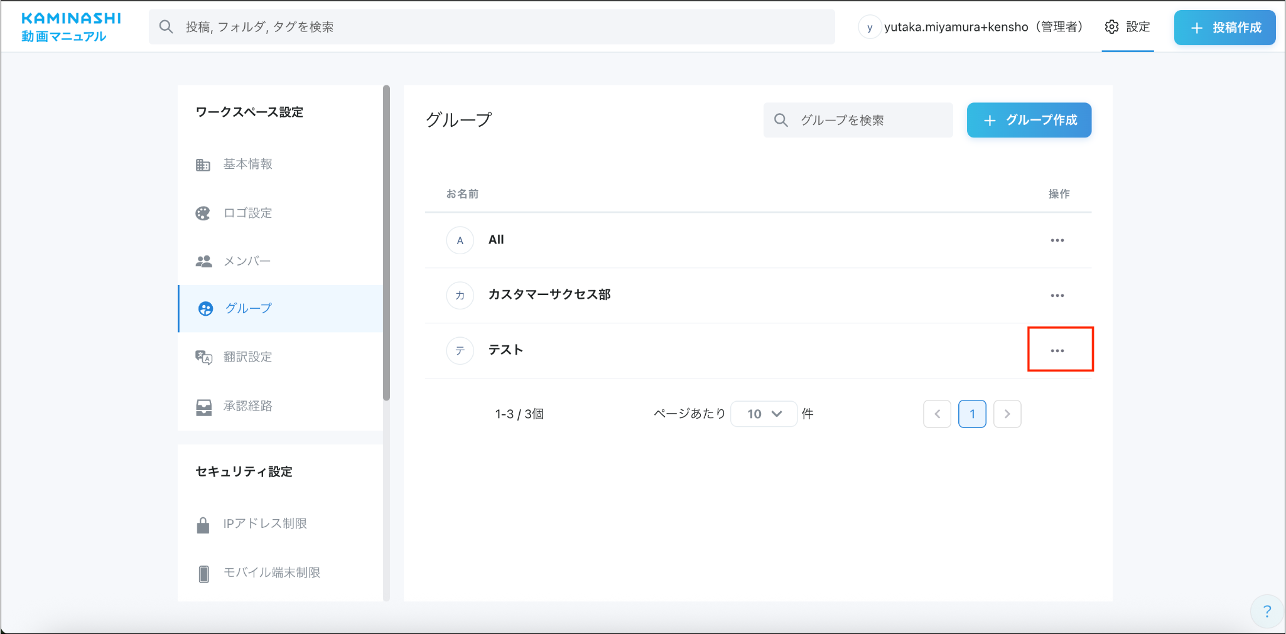The image size is (1286, 634).
Task: Click the お名前 column header
Action: tap(463, 194)
